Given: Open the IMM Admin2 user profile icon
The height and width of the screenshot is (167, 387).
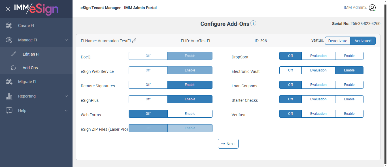Looking at the screenshot, I should 372,8.
